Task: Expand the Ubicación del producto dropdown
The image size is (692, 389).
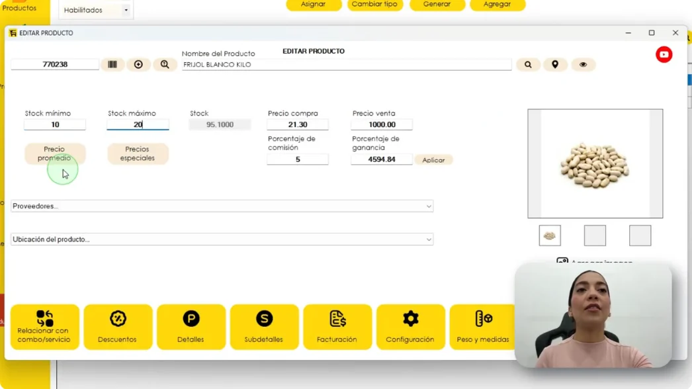Action: pyautogui.click(x=222, y=239)
